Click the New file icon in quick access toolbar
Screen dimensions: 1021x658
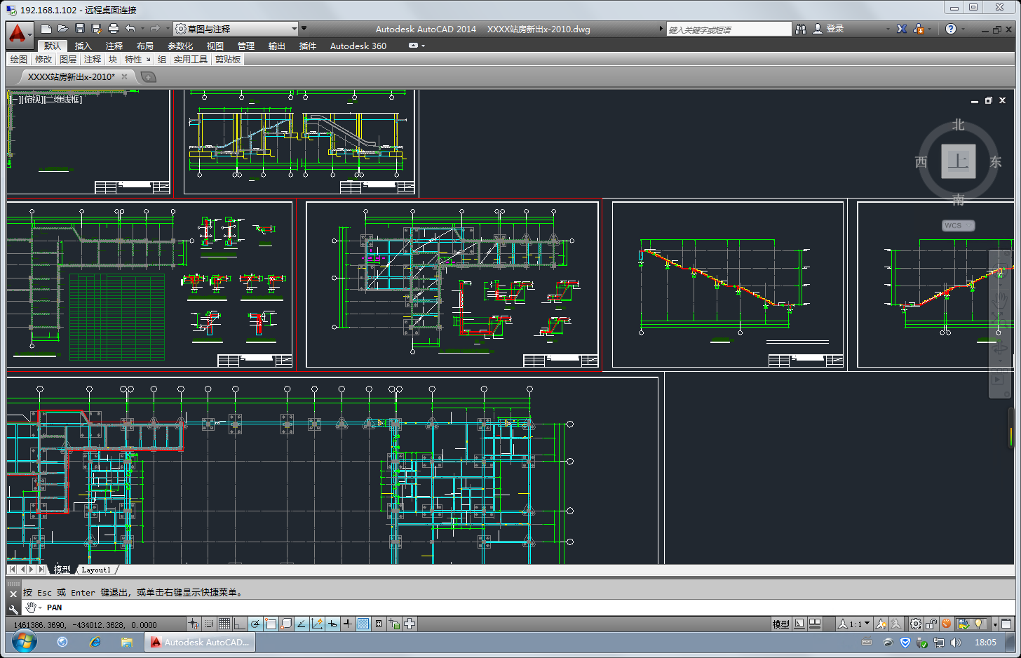pos(46,29)
